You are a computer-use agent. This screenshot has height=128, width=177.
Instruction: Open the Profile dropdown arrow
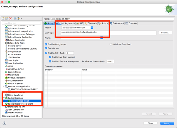coord(102,38)
